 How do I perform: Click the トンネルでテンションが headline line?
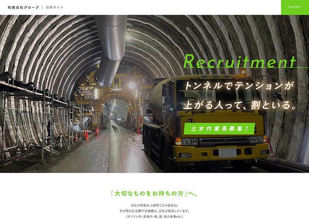239,86
